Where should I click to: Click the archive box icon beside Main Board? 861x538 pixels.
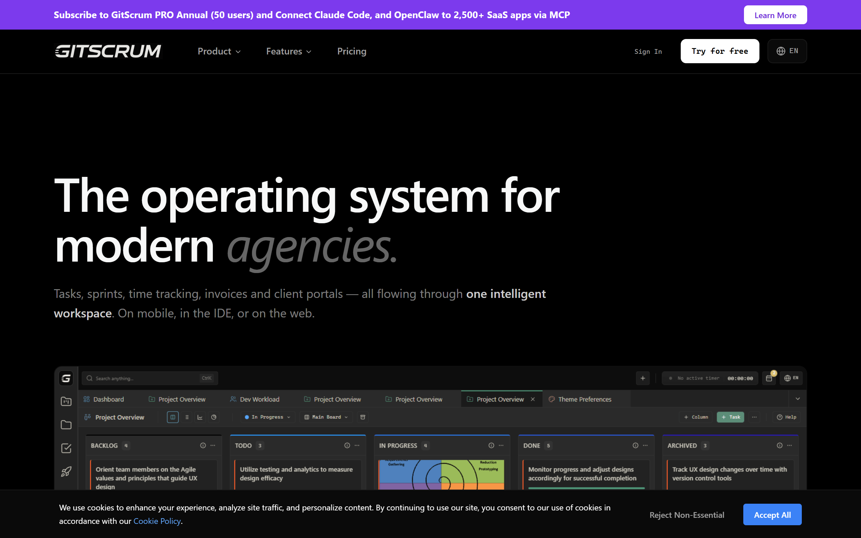point(363,417)
